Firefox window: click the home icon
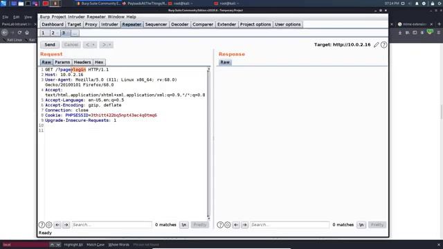 tap(27, 33)
